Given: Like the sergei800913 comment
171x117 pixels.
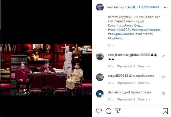Looking at the screenshot, I should point(163,77).
